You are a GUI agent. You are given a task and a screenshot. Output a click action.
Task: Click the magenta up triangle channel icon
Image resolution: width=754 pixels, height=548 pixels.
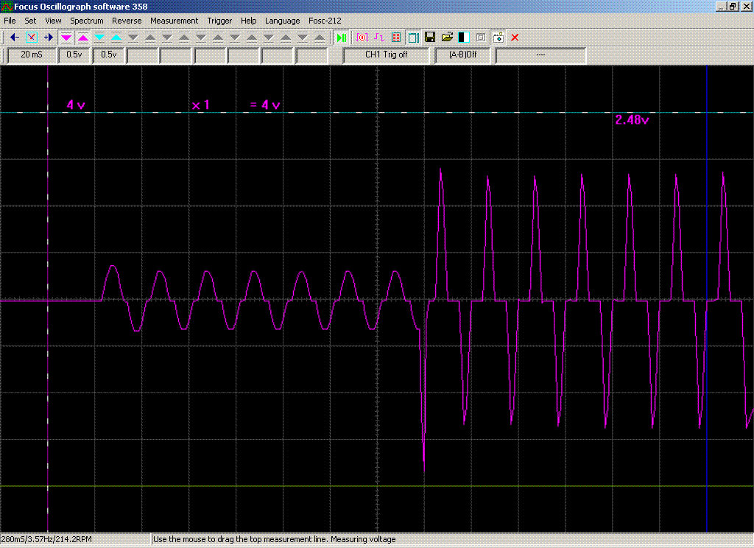82,37
